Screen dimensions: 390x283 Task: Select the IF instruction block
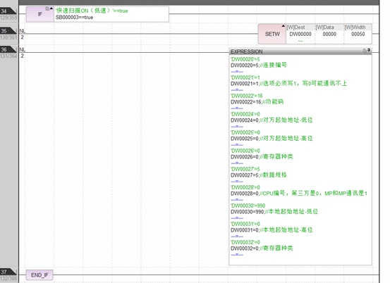click(40, 14)
